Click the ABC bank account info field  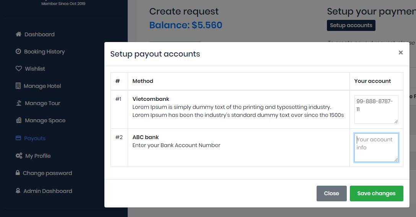(x=376, y=147)
